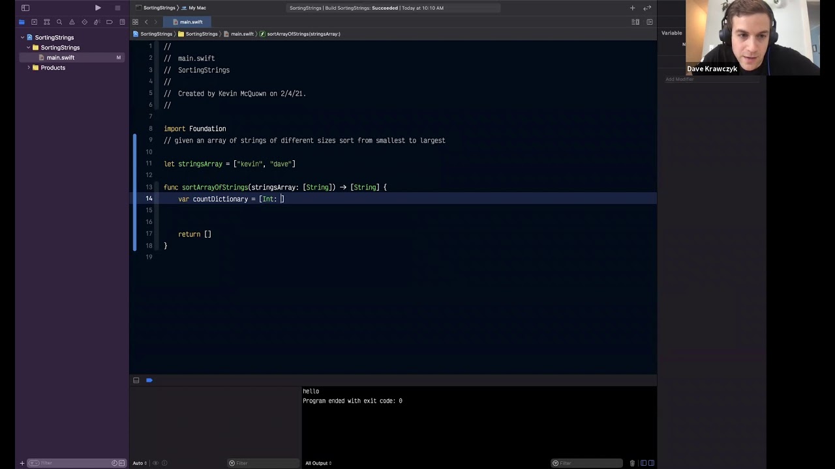Toggle breakpoints activation blue icon
Image resolution: width=835 pixels, height=469 pixels.
tap(149, 380)
